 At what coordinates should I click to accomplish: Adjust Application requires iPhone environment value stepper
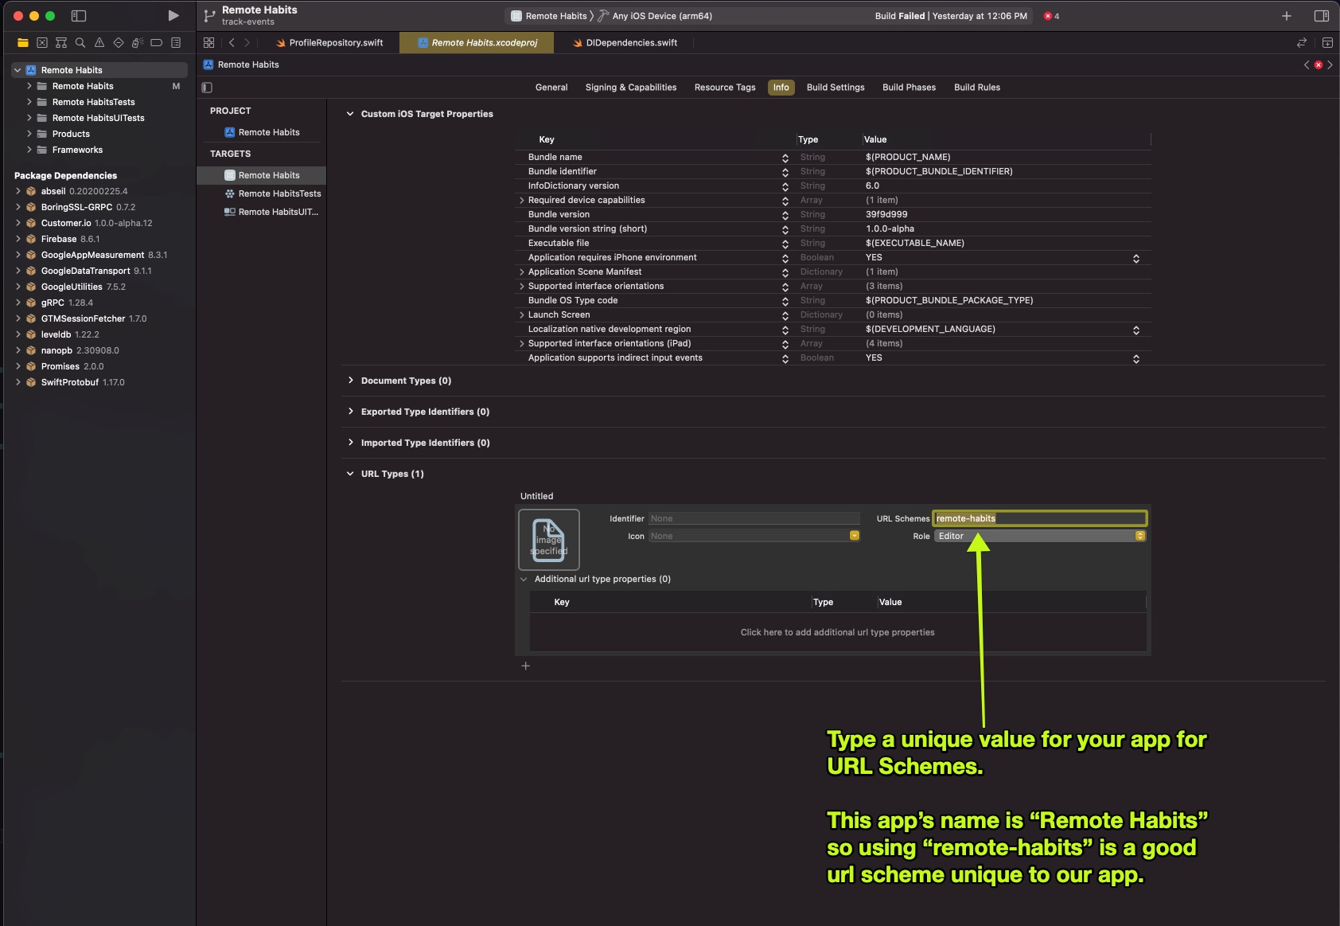1135,258
